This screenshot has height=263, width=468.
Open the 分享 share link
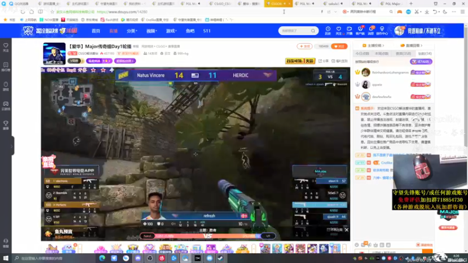[324, 61]
